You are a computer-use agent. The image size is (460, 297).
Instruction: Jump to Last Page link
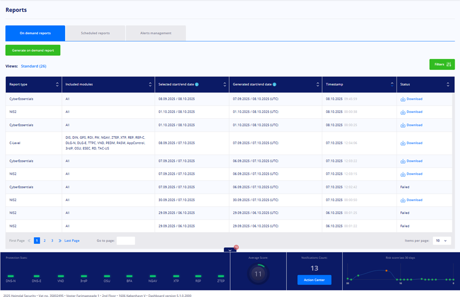tap(72, 241)
